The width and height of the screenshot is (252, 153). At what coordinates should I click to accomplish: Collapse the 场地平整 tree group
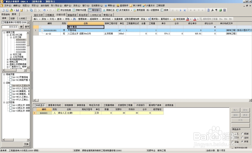[4, 74]
